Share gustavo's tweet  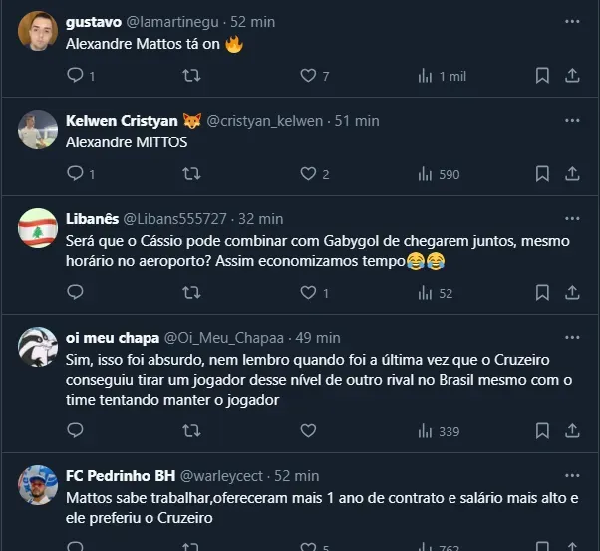pos(573,76)
